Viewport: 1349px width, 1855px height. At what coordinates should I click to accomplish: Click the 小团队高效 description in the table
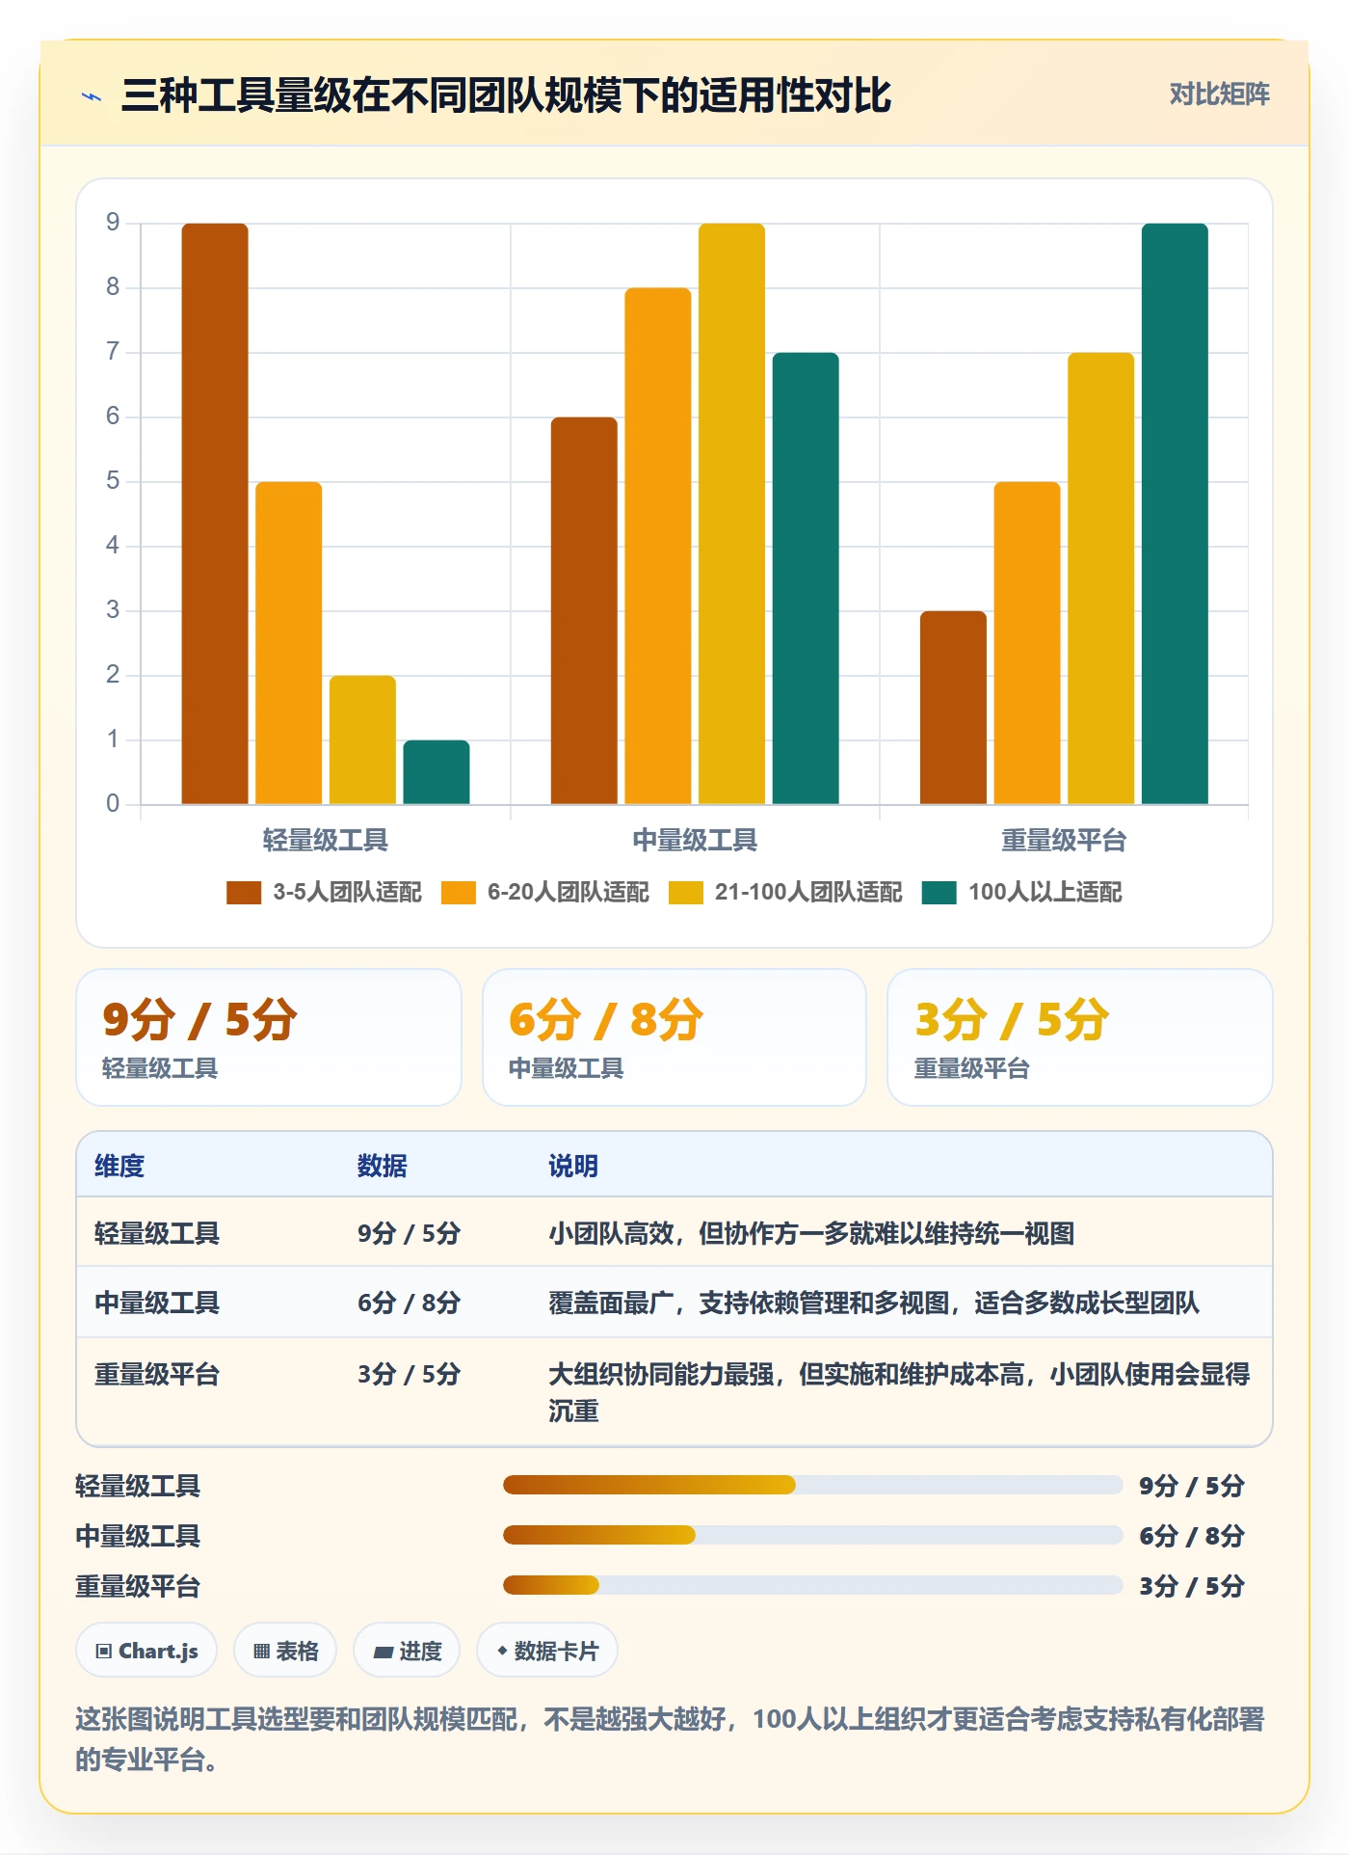(x=811, y=1233)
